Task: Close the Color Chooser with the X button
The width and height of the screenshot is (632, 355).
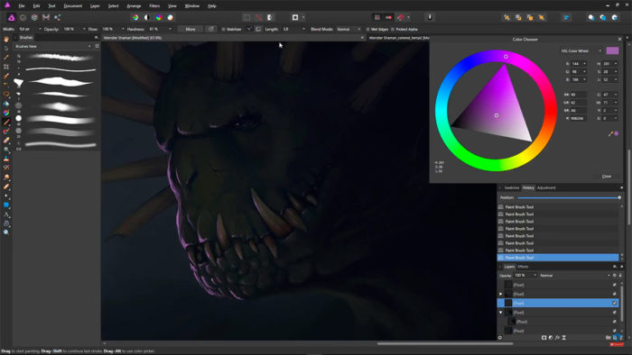Action: click(x=619, y=39)
